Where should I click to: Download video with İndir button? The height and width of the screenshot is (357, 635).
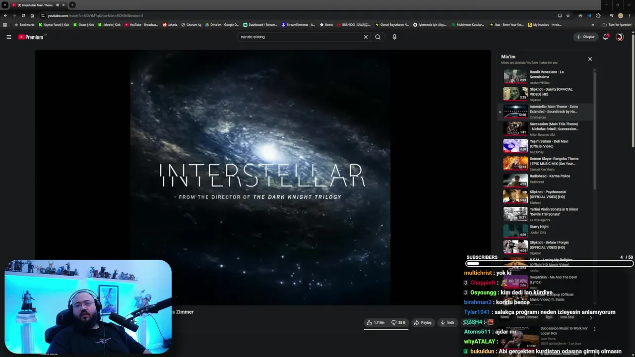tap(447, 322)
